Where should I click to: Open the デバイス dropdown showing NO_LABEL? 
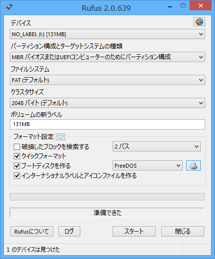point(107,34)
